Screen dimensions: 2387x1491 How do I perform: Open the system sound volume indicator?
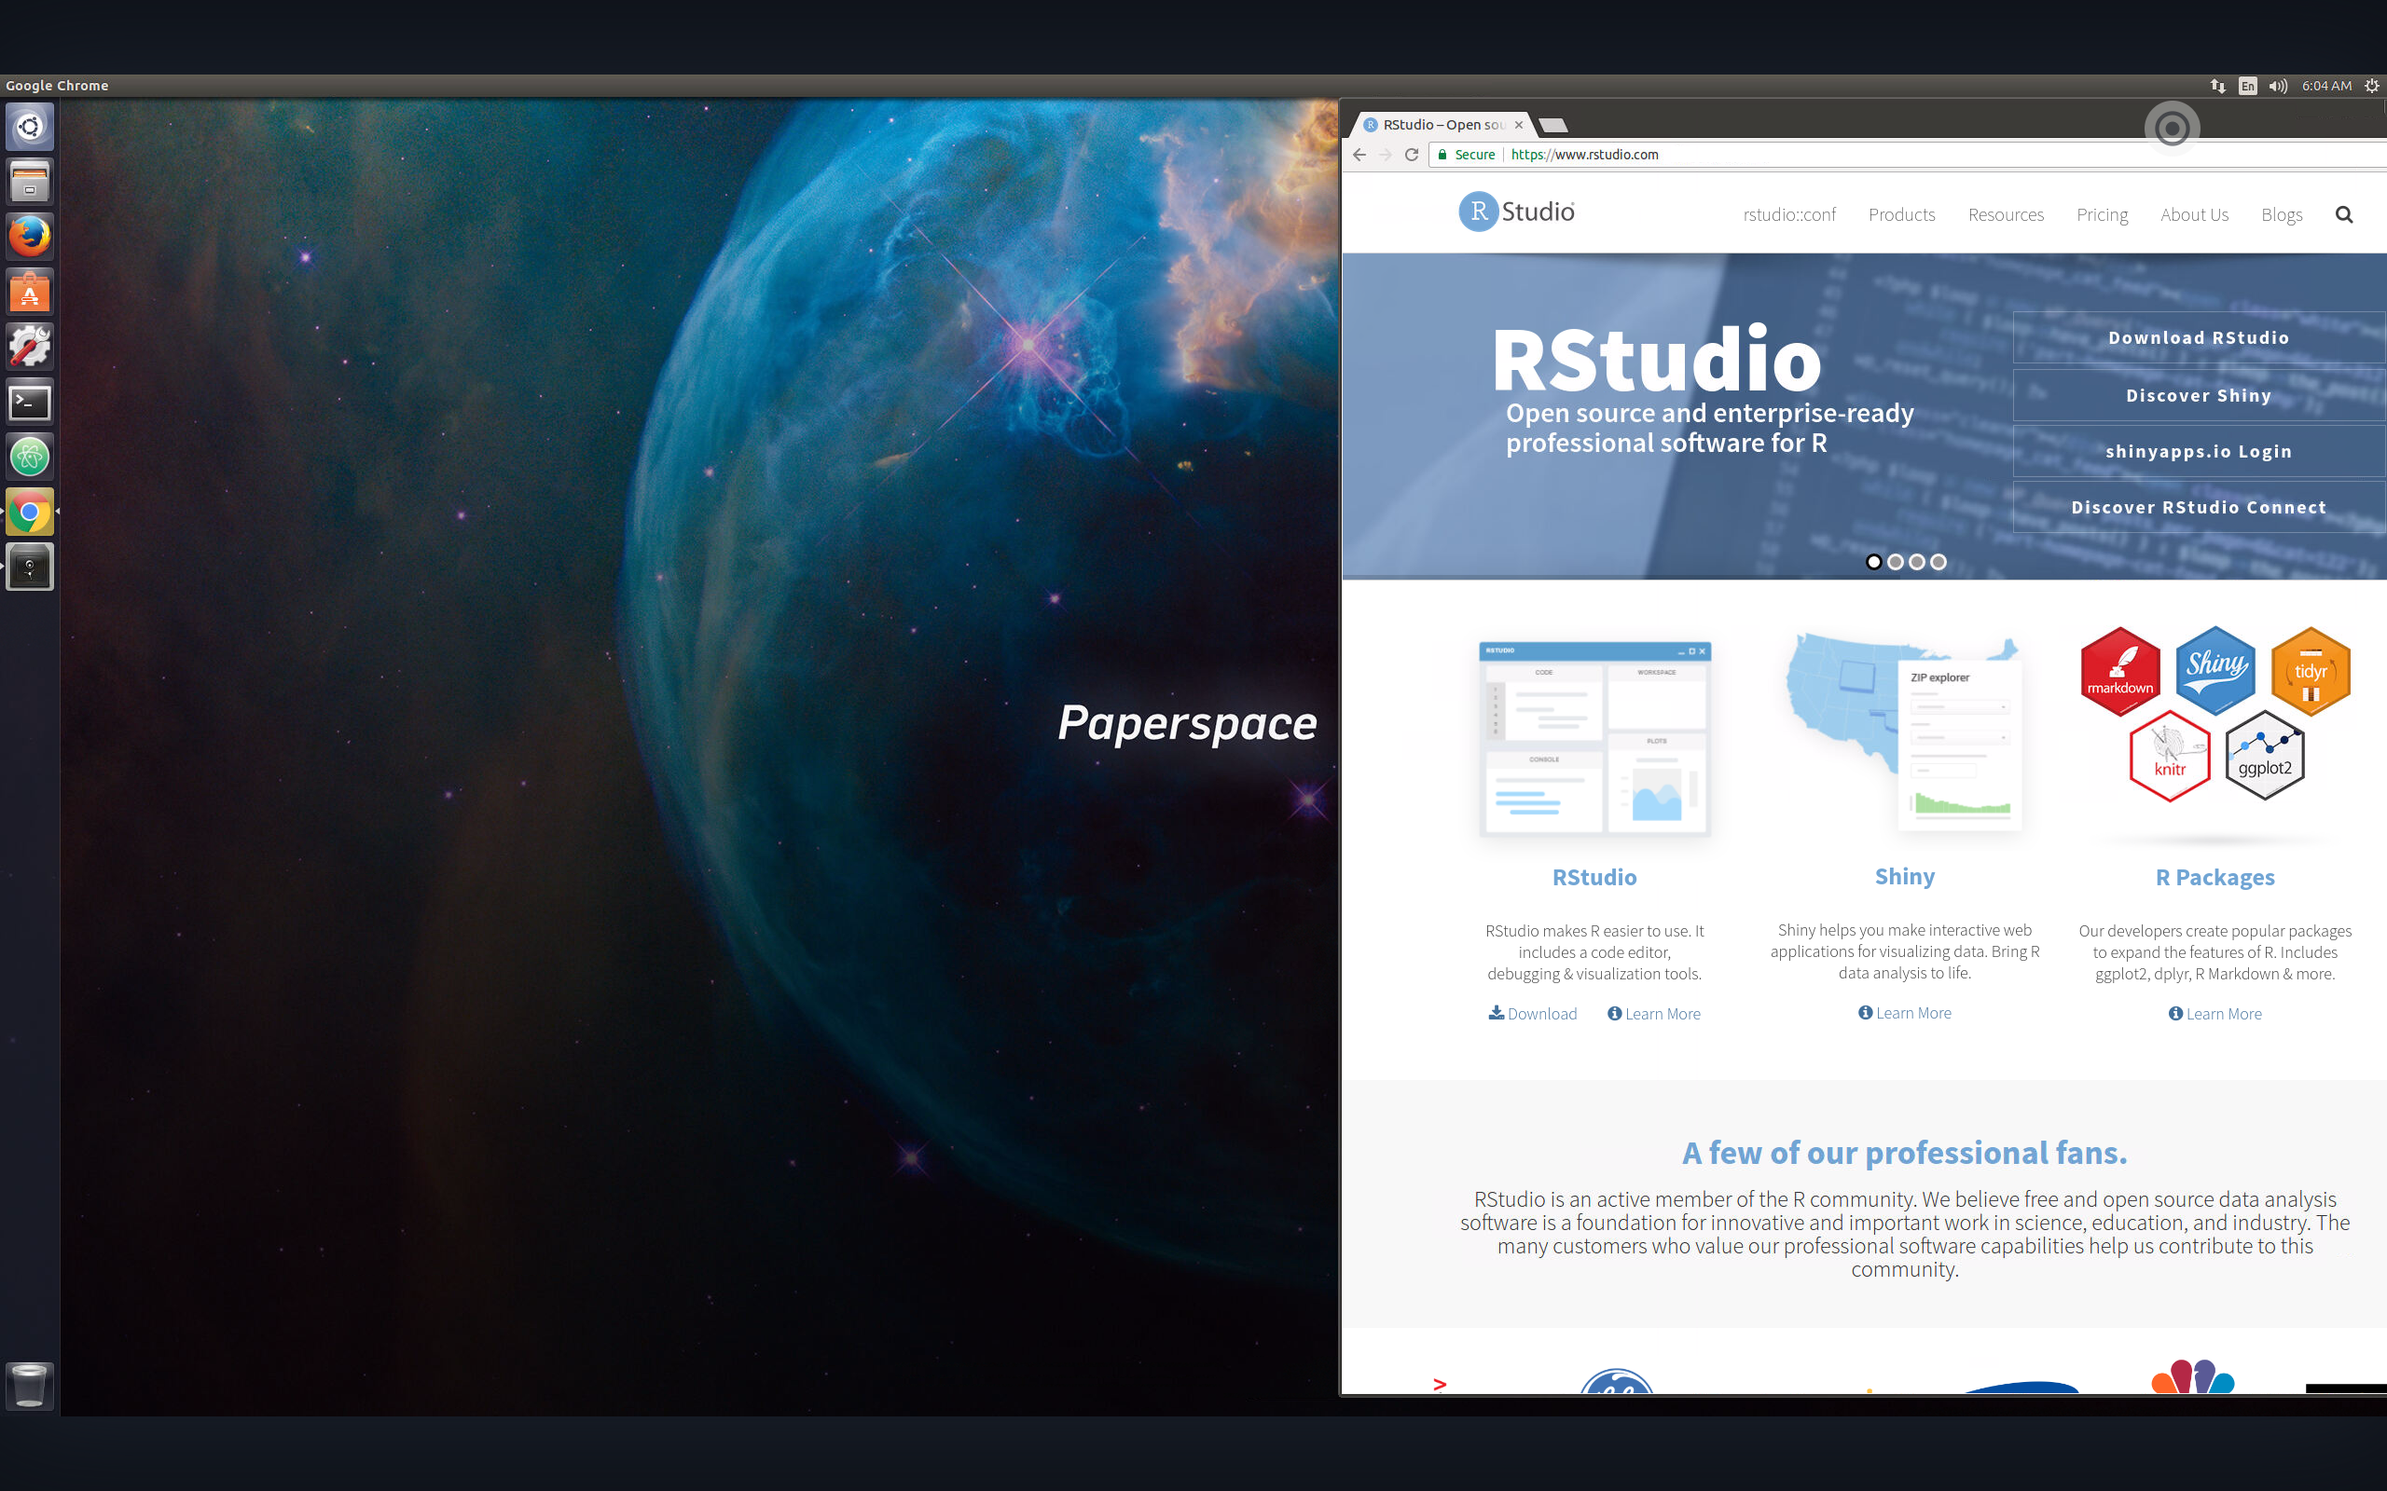[2278, 86]
